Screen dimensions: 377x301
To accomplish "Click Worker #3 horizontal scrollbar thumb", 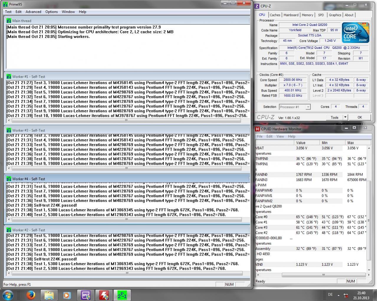I will pos(126,168).
